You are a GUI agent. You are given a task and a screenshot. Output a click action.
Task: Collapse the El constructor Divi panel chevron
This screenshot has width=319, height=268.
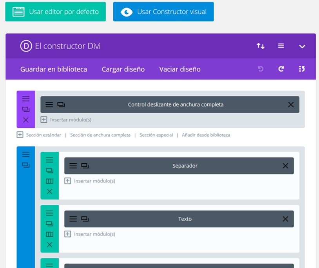(302, 46)
